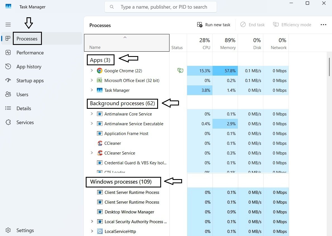
Task: Click the Application Frame Host icon
Action: [99, 133]
